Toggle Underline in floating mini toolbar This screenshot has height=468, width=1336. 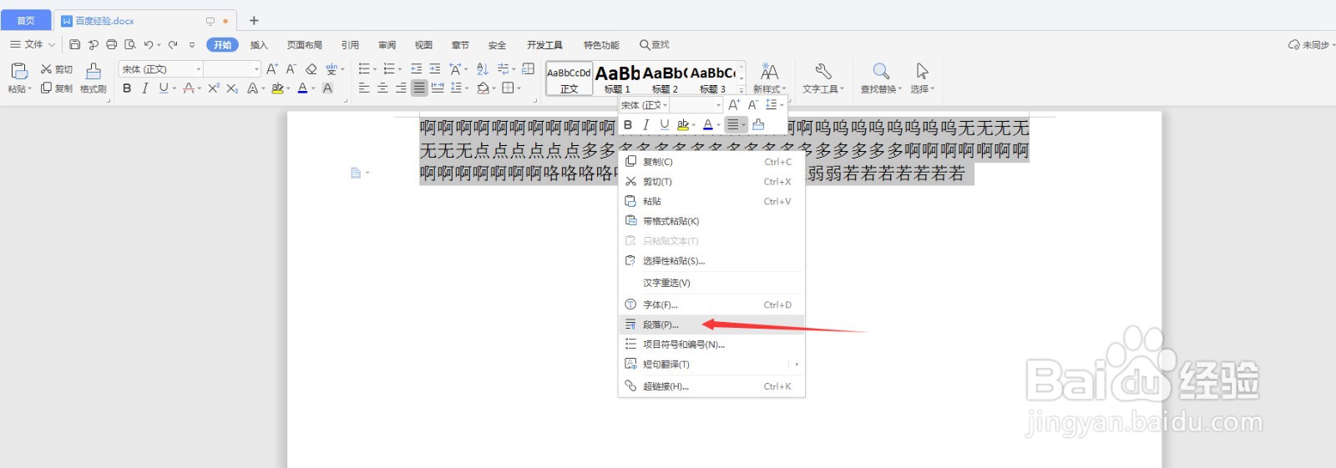pos(665,124)
